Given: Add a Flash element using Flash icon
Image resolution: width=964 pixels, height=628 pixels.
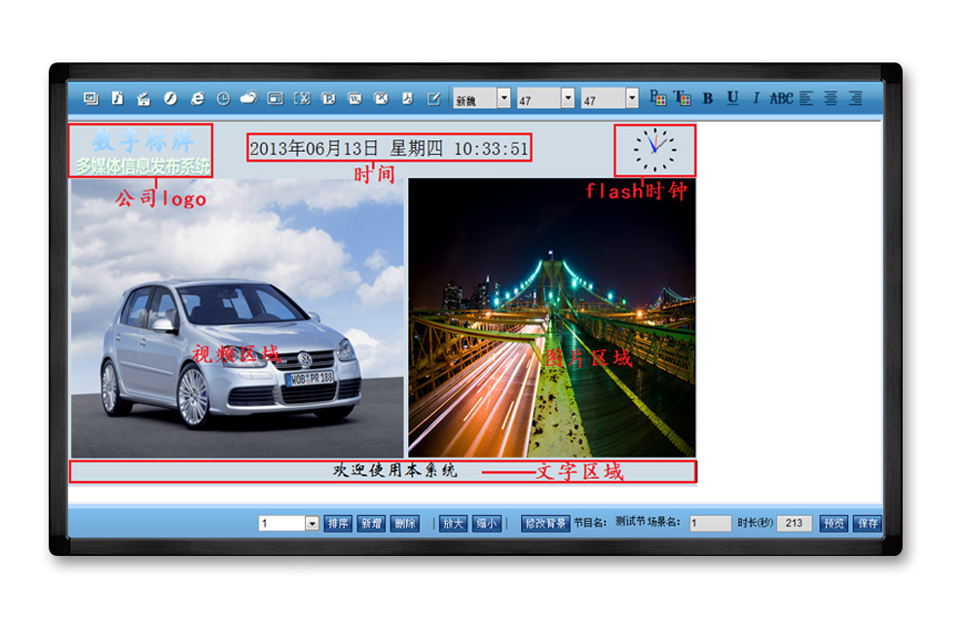Looking at the screenshot, I should (x=170, y=98).
